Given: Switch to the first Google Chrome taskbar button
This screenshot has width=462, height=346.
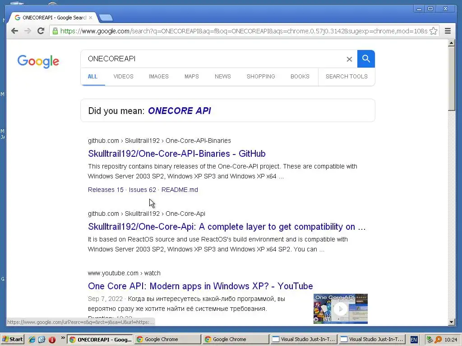Looking at the screenshot, I should [x=168, y=340].
